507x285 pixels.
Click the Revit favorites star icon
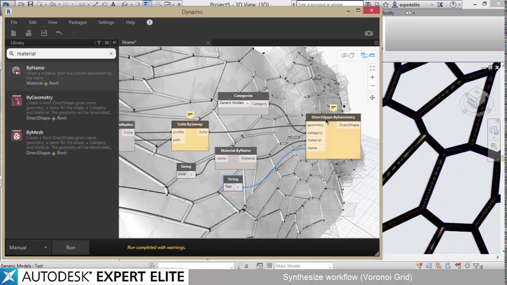coord(385,4)
